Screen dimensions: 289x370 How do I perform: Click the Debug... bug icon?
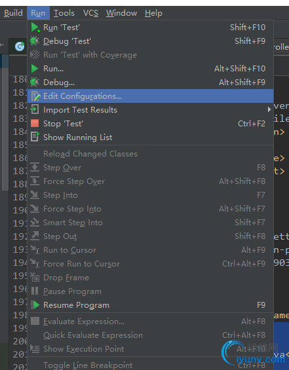tap(35, 83)
